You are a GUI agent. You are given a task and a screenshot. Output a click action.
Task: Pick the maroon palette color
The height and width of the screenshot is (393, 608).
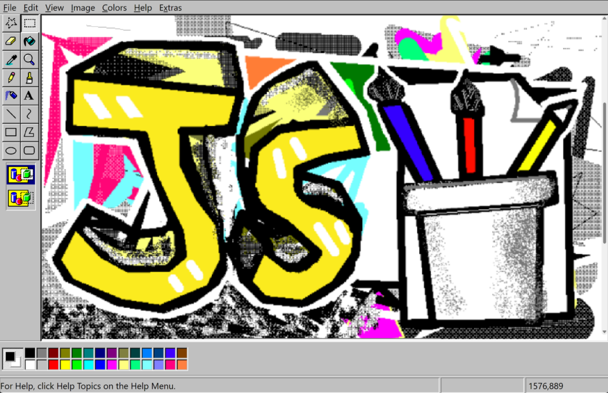tap(53, 353)
